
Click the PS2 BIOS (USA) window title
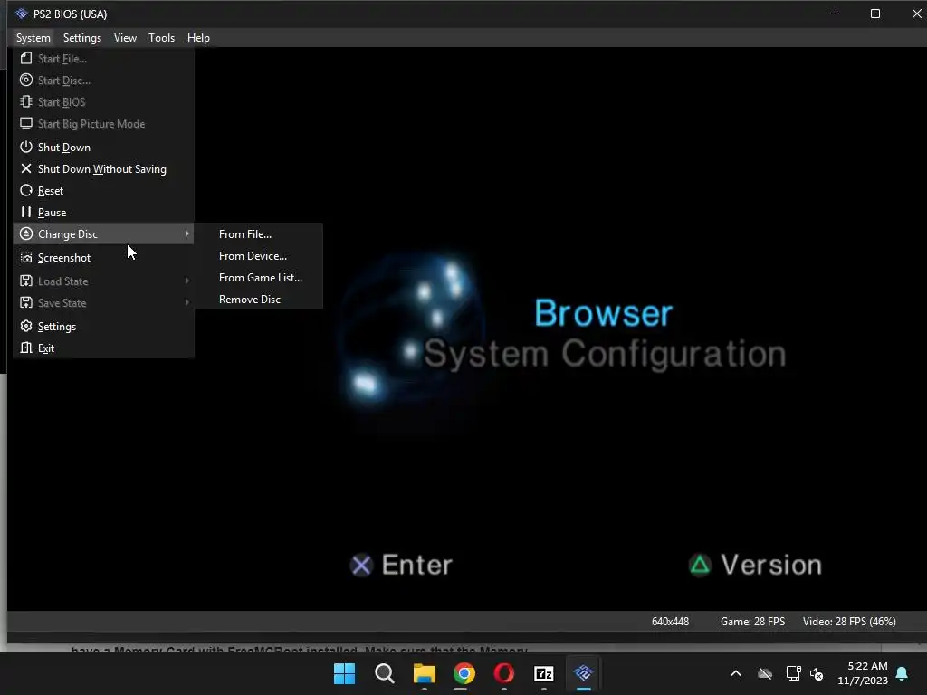pos(71,14)
